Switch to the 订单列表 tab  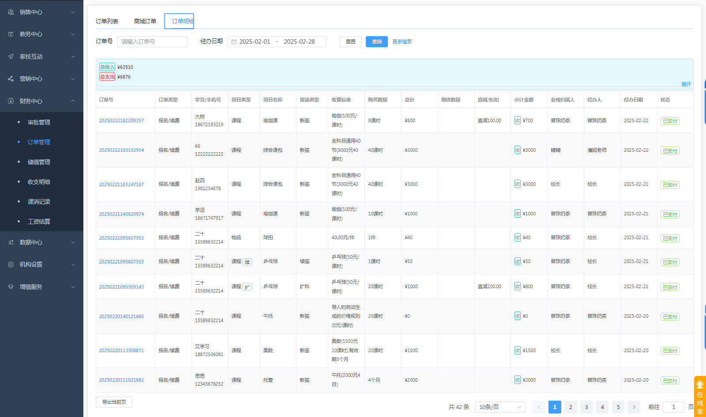click(107, 21)
